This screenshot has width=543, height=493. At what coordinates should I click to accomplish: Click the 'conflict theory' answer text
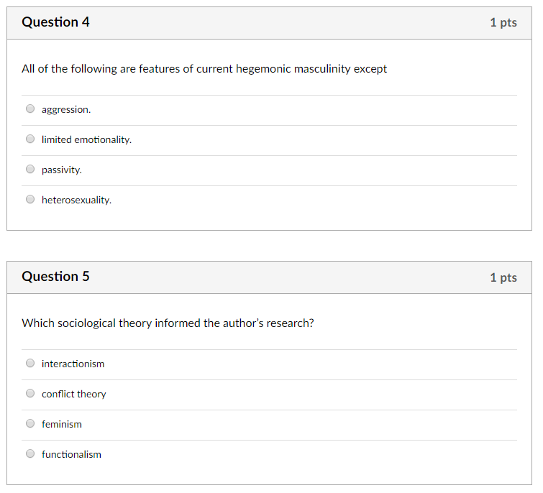(74, 395)
